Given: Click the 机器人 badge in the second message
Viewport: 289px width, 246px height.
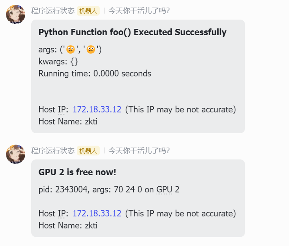Looking at the screenshot, I should point(88,151).
